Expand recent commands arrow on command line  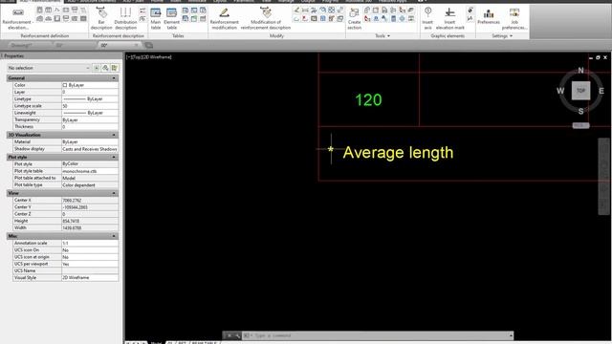511,335
